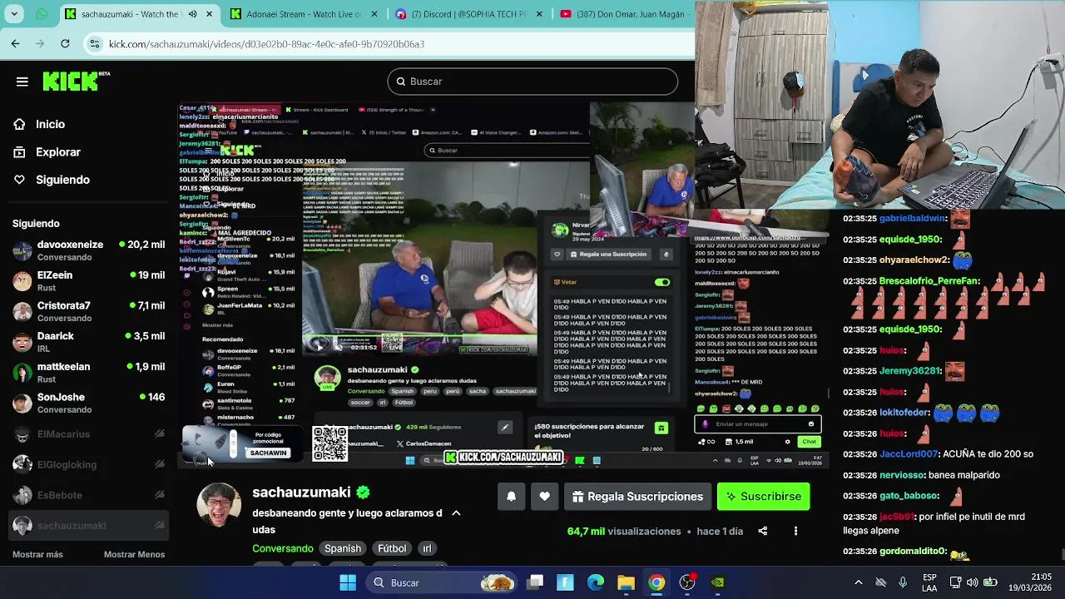The image size is (1065, 599).
Task: Go back with the browser back arrow
Action: (15, 43)
